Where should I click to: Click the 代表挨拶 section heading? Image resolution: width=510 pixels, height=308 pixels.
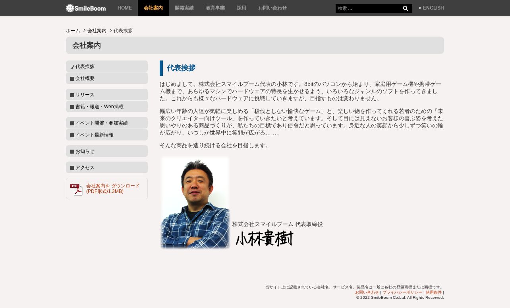181,68
